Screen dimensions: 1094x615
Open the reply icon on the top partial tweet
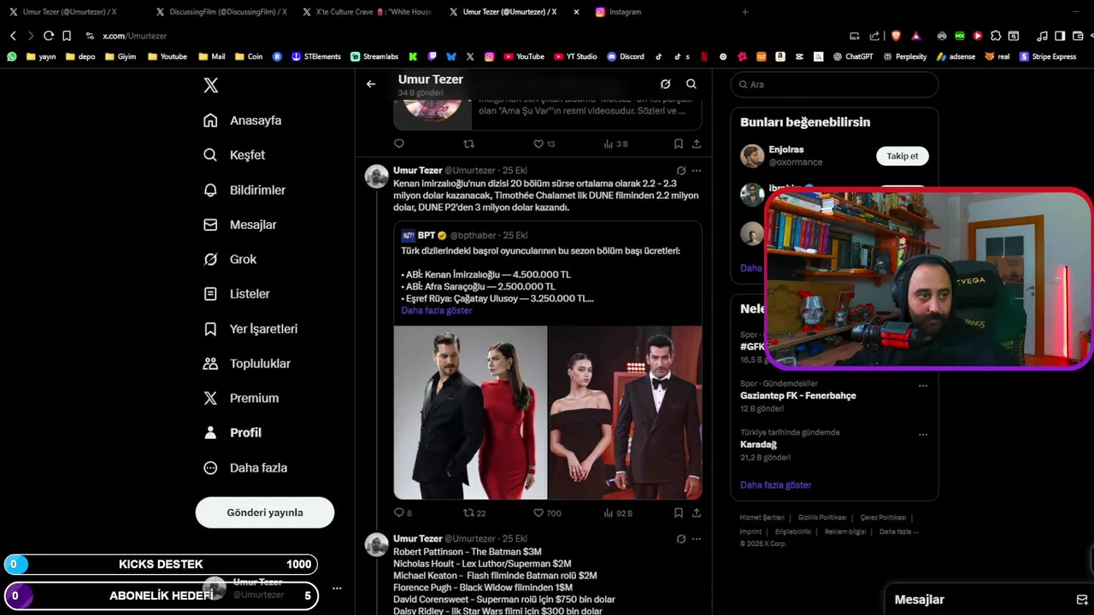click(399, 143)
